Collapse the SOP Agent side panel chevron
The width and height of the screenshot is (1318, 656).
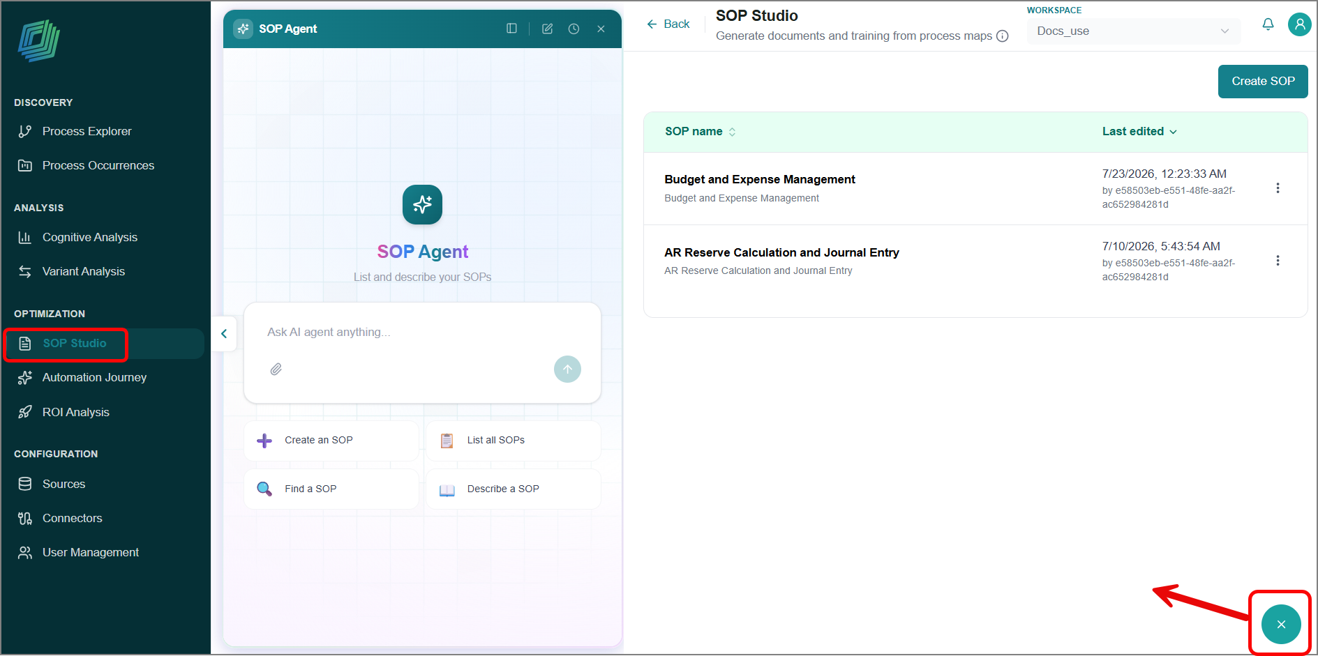pyautogui.click(x=224, y=333)
